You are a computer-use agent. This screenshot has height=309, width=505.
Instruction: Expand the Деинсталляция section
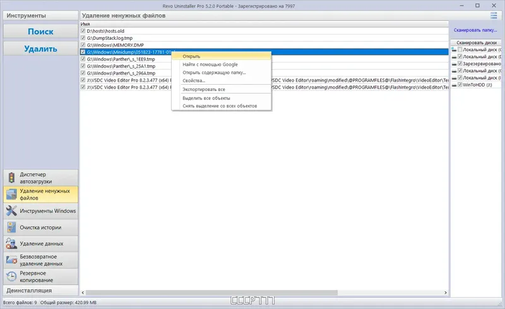tap(40, 290)
